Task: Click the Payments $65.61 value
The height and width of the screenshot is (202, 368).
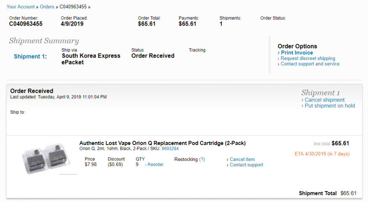Action: point(187,24)
